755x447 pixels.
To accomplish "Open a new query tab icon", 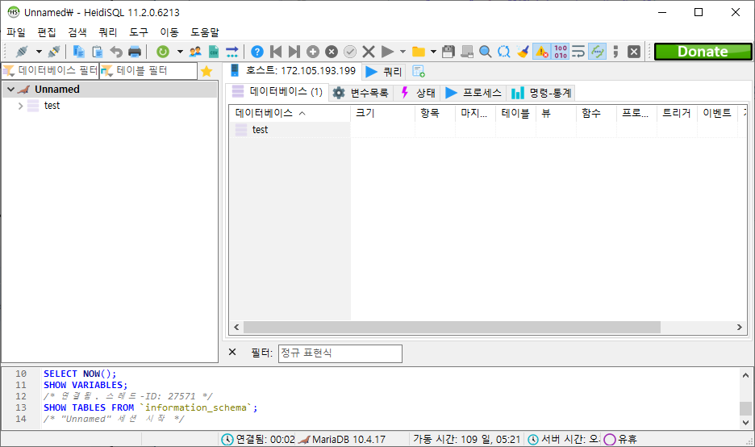I will [419, 72].
